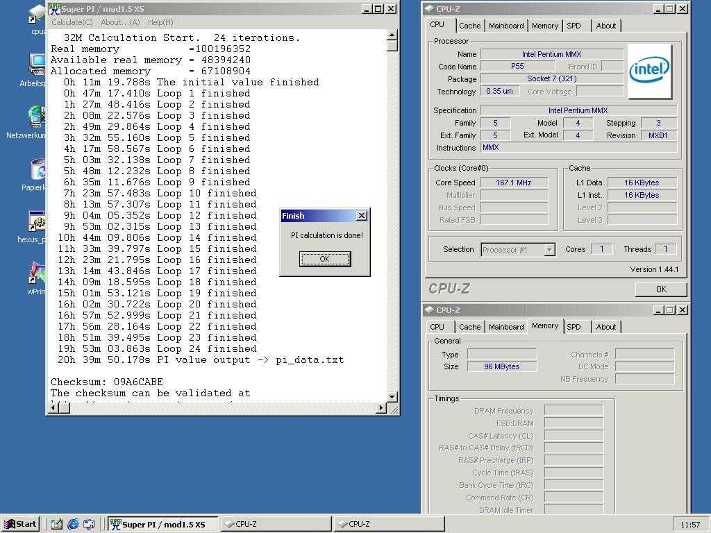Image resolution: width=711 pixels, height=533 pixels.
Task: Select the CPU tab in lower CPU-Z window
Action: coord(437,327)
